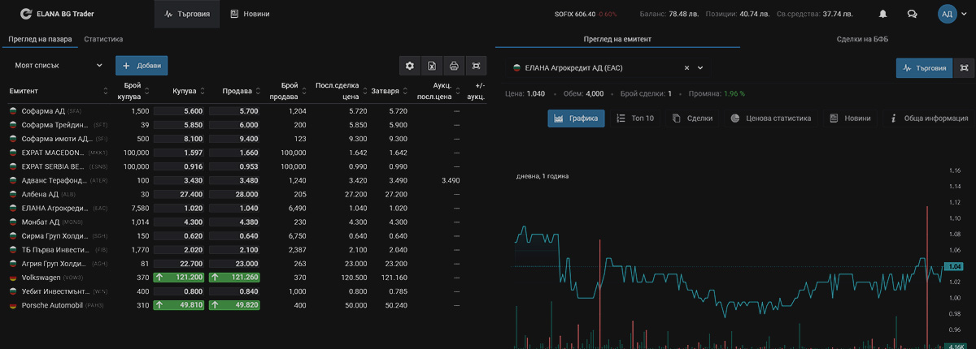Open the Новини top navigation tab
The width and height of the screenshot is (976, 349).
coord(250,14)
